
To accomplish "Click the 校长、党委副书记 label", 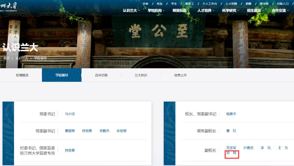I will tap(201, 114).
